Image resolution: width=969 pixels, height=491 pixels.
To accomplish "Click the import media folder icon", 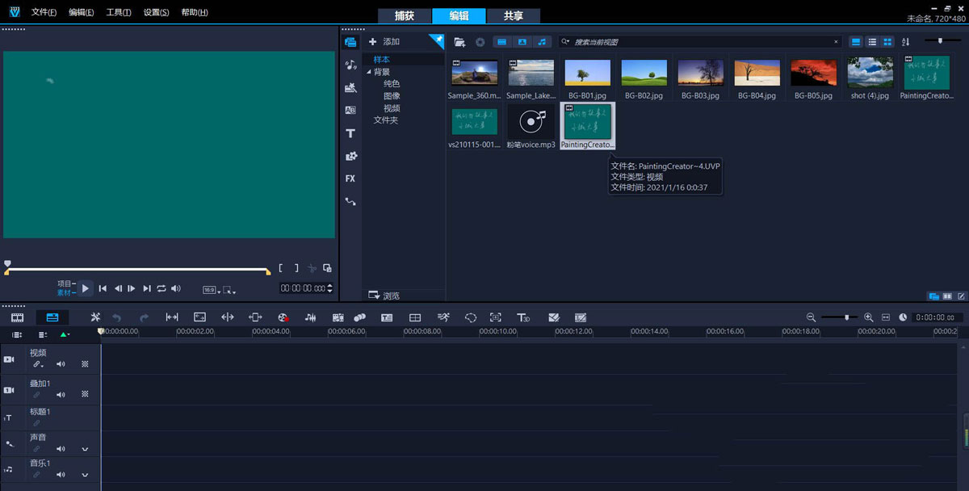I will coord(459,41).
